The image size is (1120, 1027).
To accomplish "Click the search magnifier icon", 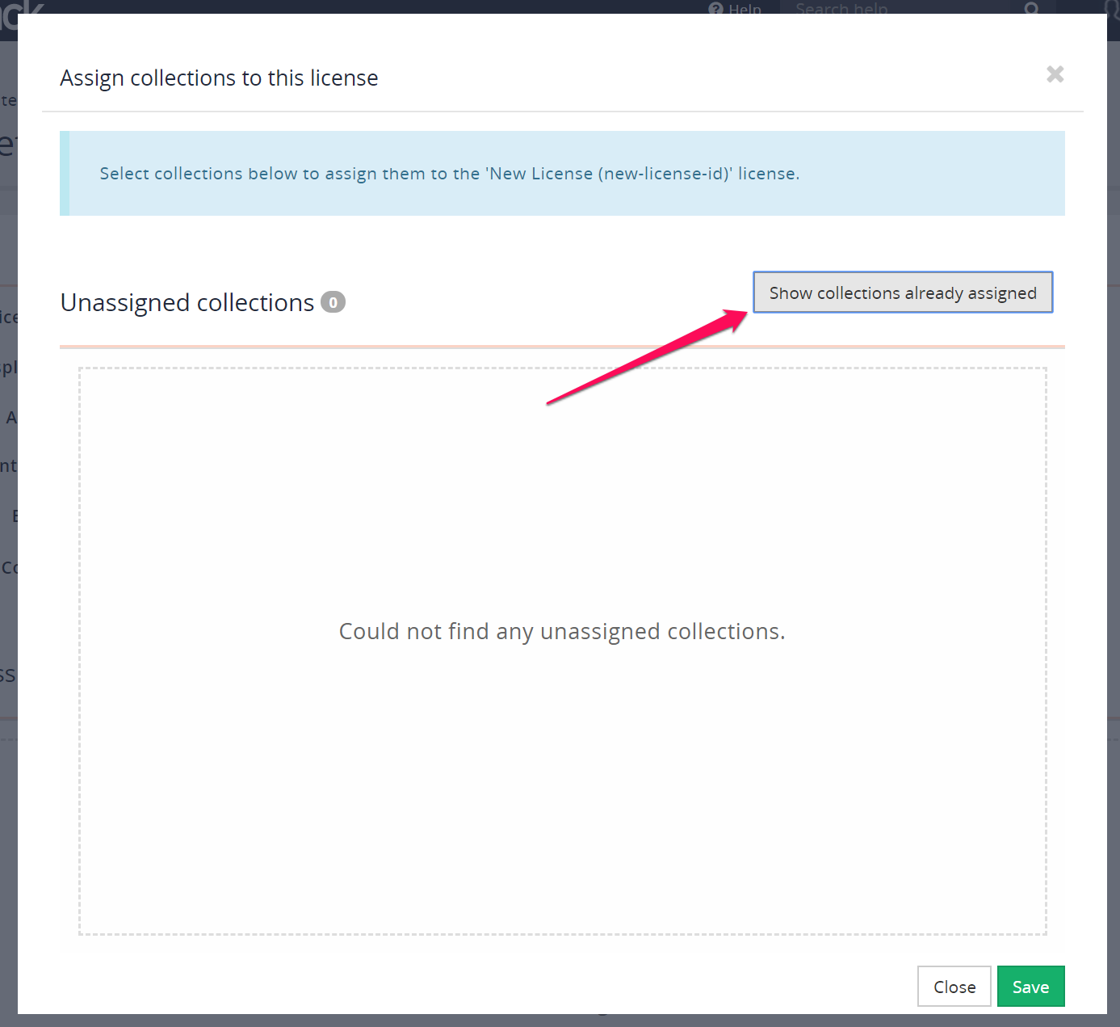I will click(1031, 8).
